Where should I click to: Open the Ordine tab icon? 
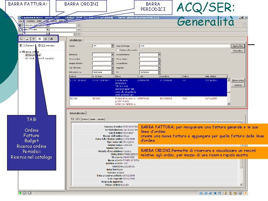click(21, 39)
